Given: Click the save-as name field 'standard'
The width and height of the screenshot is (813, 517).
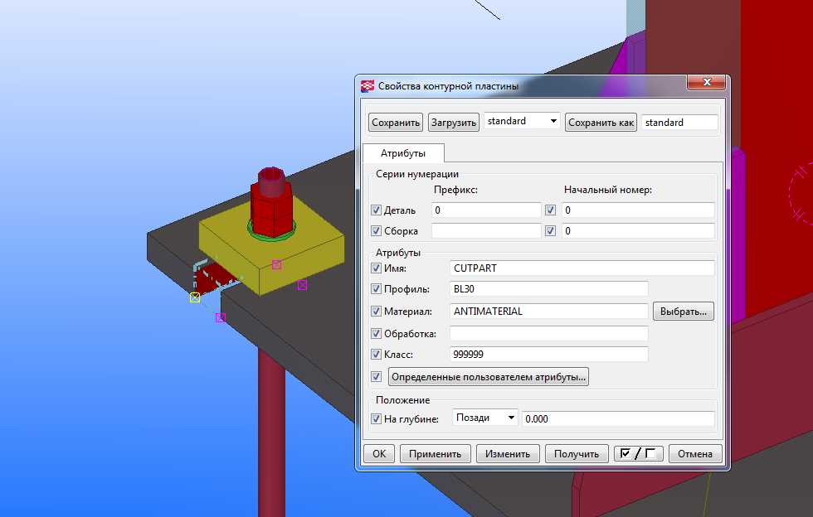Looking at the screenshot, I should click(679, 123).
